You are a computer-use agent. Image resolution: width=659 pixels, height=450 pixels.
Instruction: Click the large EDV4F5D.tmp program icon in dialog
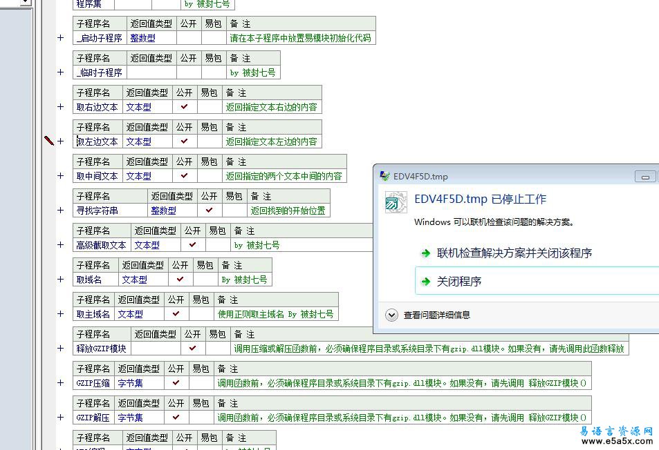[395, 202]
